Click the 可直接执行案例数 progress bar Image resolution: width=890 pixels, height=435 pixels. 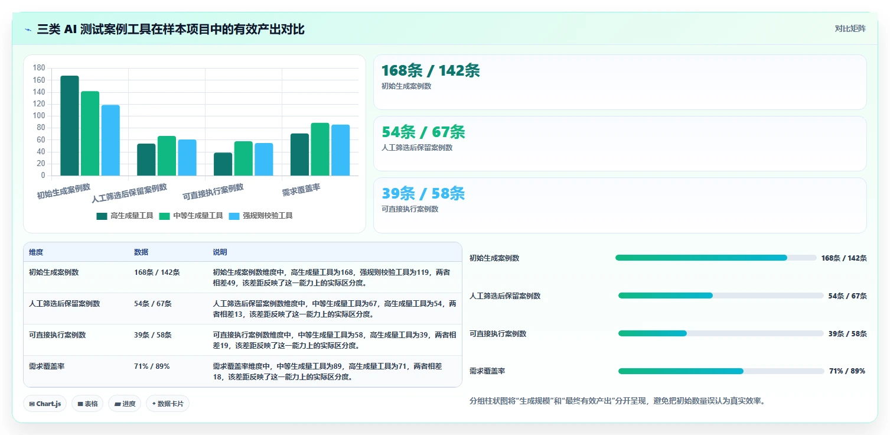(x=721, y=333)
